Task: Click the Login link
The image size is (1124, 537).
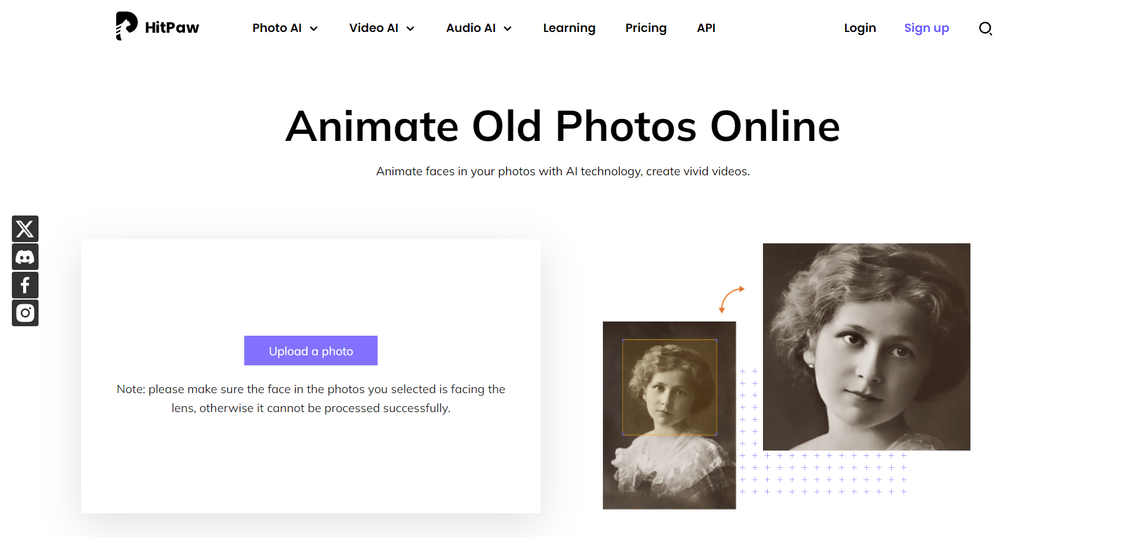Action: [860, 28]
